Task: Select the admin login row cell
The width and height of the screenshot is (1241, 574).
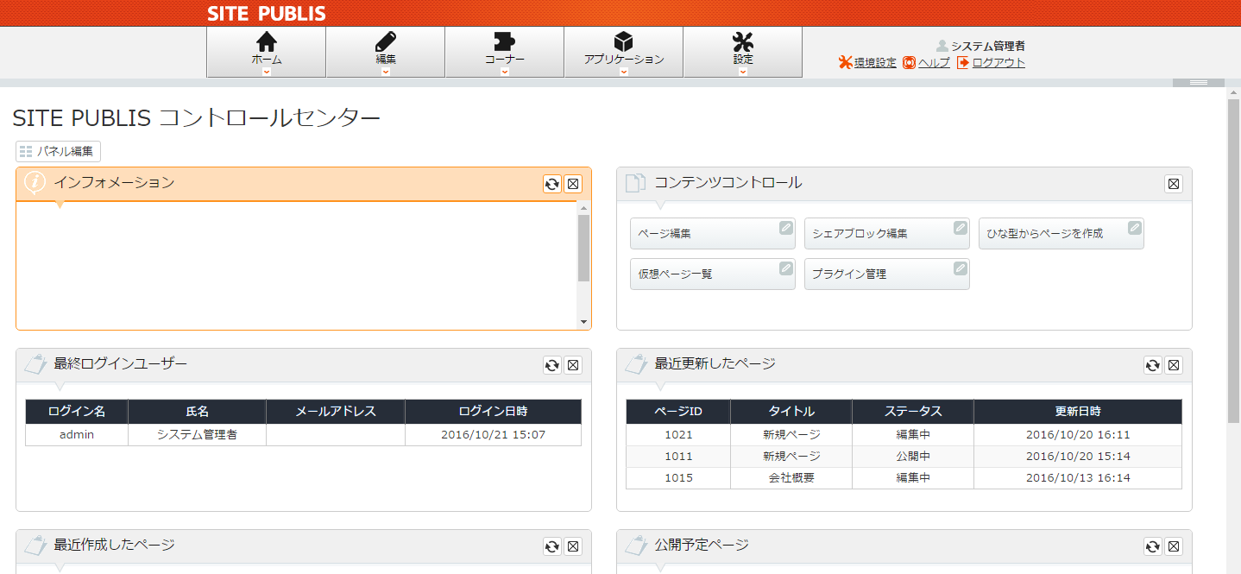Action: (77, 434)
